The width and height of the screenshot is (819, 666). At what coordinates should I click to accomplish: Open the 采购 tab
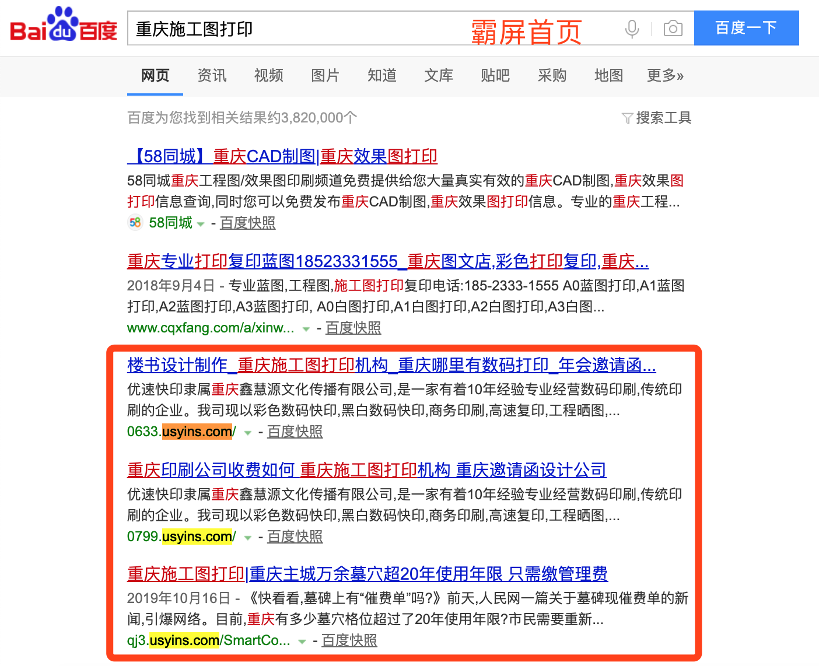[552, 75]
